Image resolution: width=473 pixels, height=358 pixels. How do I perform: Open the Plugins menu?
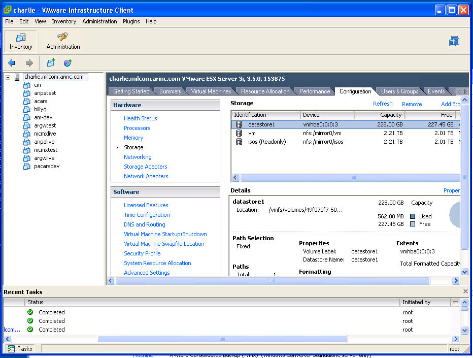tap(131, 21)
